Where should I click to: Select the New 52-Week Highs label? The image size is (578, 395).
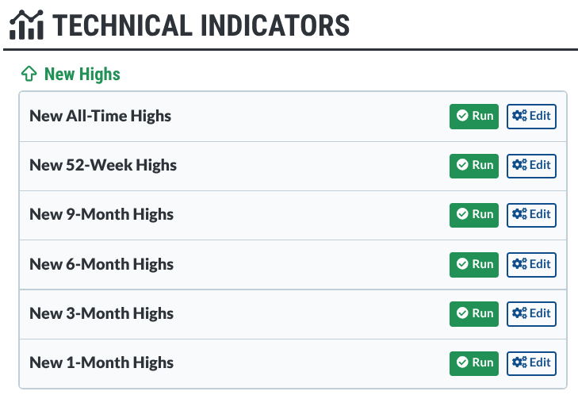(103, 165)
